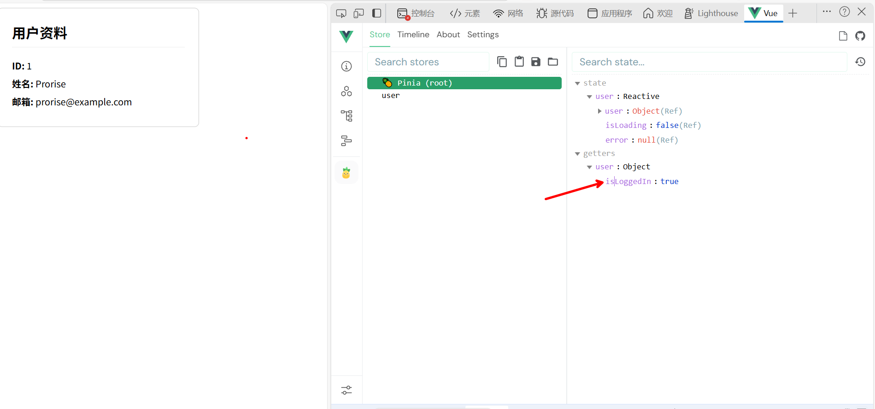Click the Components tree icon in sidebar
This screenshot has height=409, width=875.
(346, 91)
